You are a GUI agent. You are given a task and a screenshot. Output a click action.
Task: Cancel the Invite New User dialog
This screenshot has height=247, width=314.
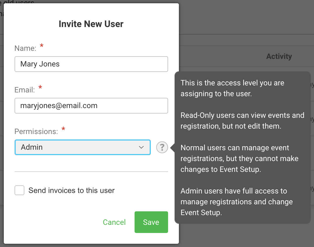click(x=114, y=222)
